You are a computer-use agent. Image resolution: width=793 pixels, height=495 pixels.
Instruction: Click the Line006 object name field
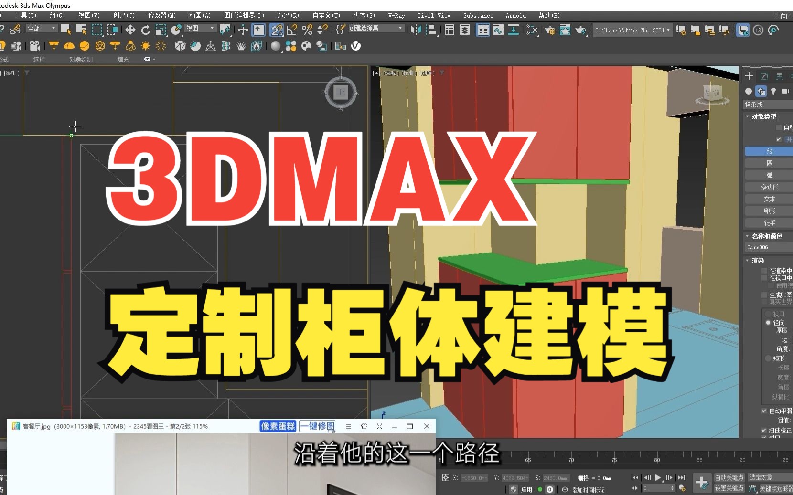769,247
